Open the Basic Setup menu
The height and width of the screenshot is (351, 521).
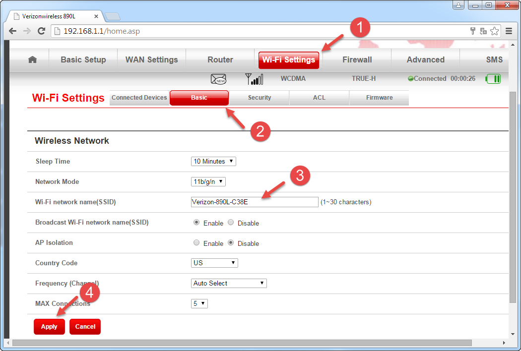tap(83, 60)
